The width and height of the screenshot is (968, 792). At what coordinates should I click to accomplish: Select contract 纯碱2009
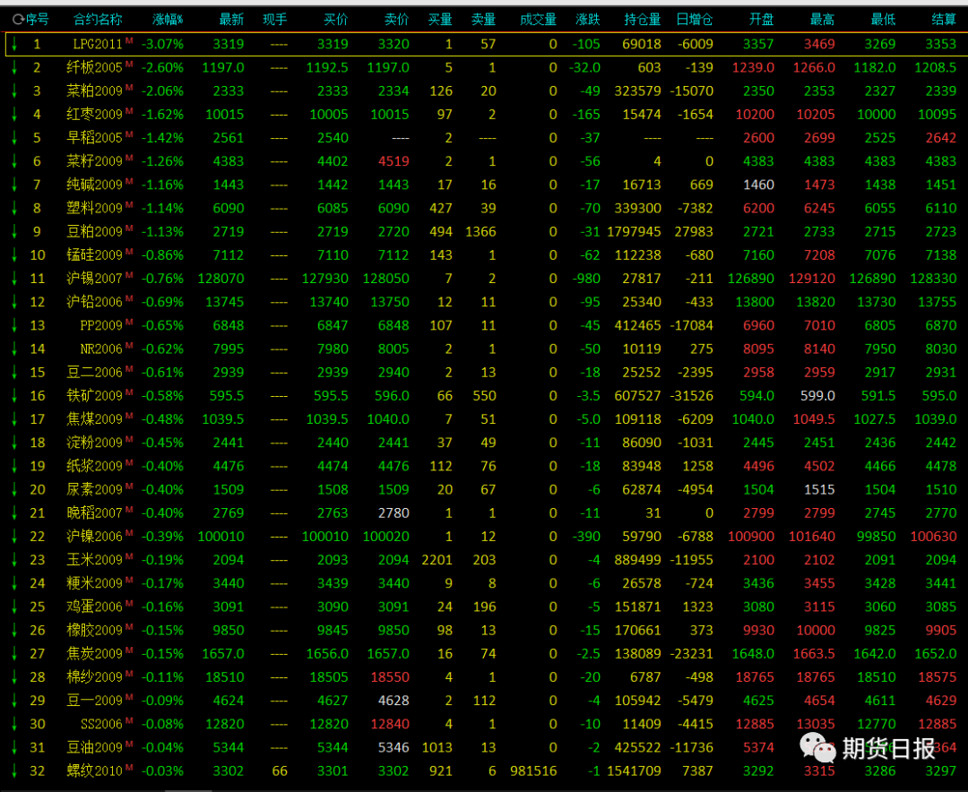point(94,185)
